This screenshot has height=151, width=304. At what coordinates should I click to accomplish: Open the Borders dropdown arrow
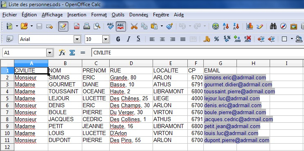coord(292,39)
